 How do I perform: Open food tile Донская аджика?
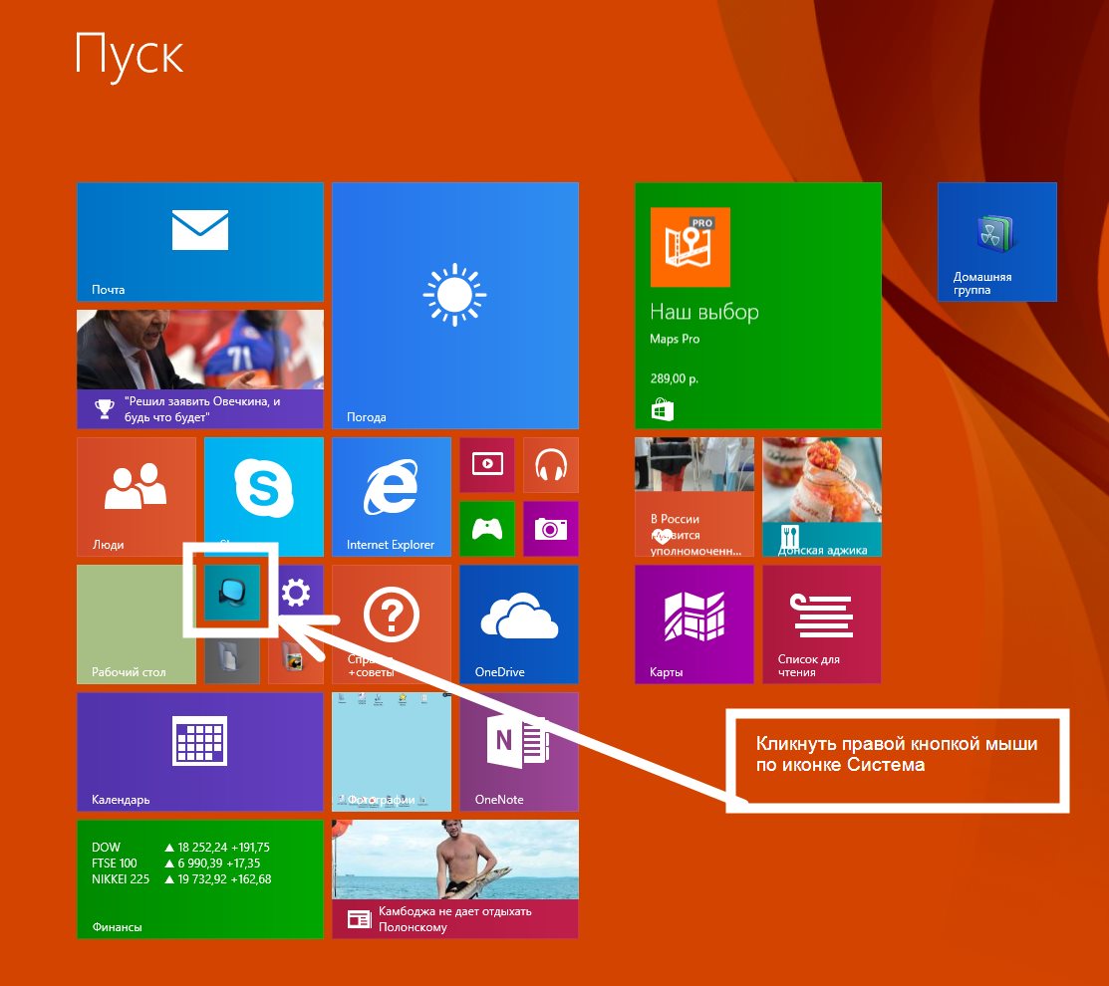(822, 497)
